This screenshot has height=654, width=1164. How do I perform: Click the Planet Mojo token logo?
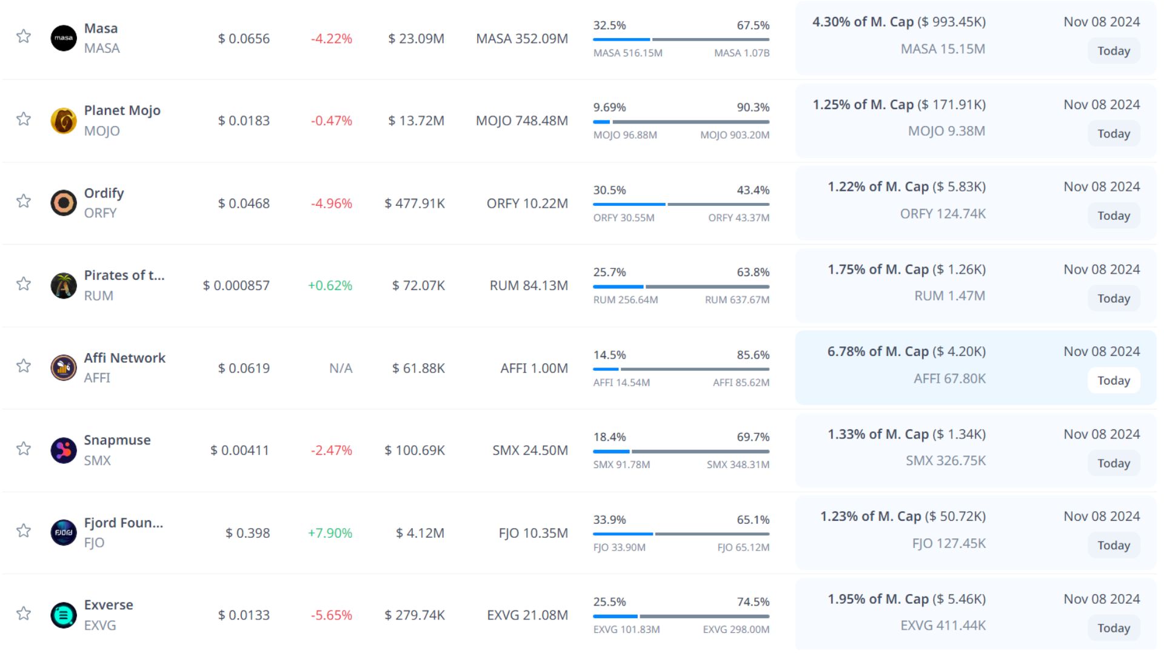point(64,121)
